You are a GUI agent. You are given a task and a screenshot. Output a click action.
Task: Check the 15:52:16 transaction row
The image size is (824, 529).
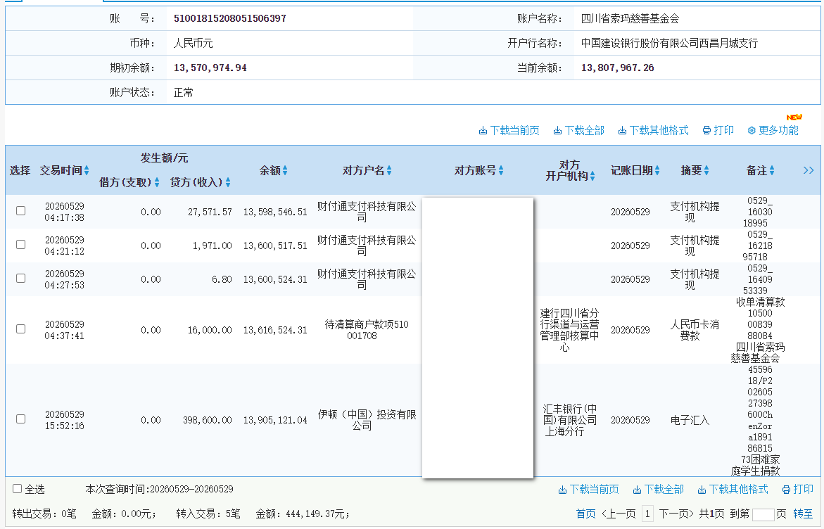[21, 419]
